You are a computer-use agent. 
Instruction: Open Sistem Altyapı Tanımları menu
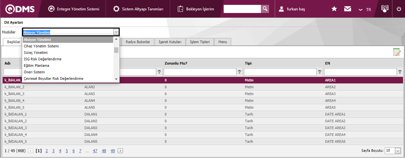coord(138,9)
